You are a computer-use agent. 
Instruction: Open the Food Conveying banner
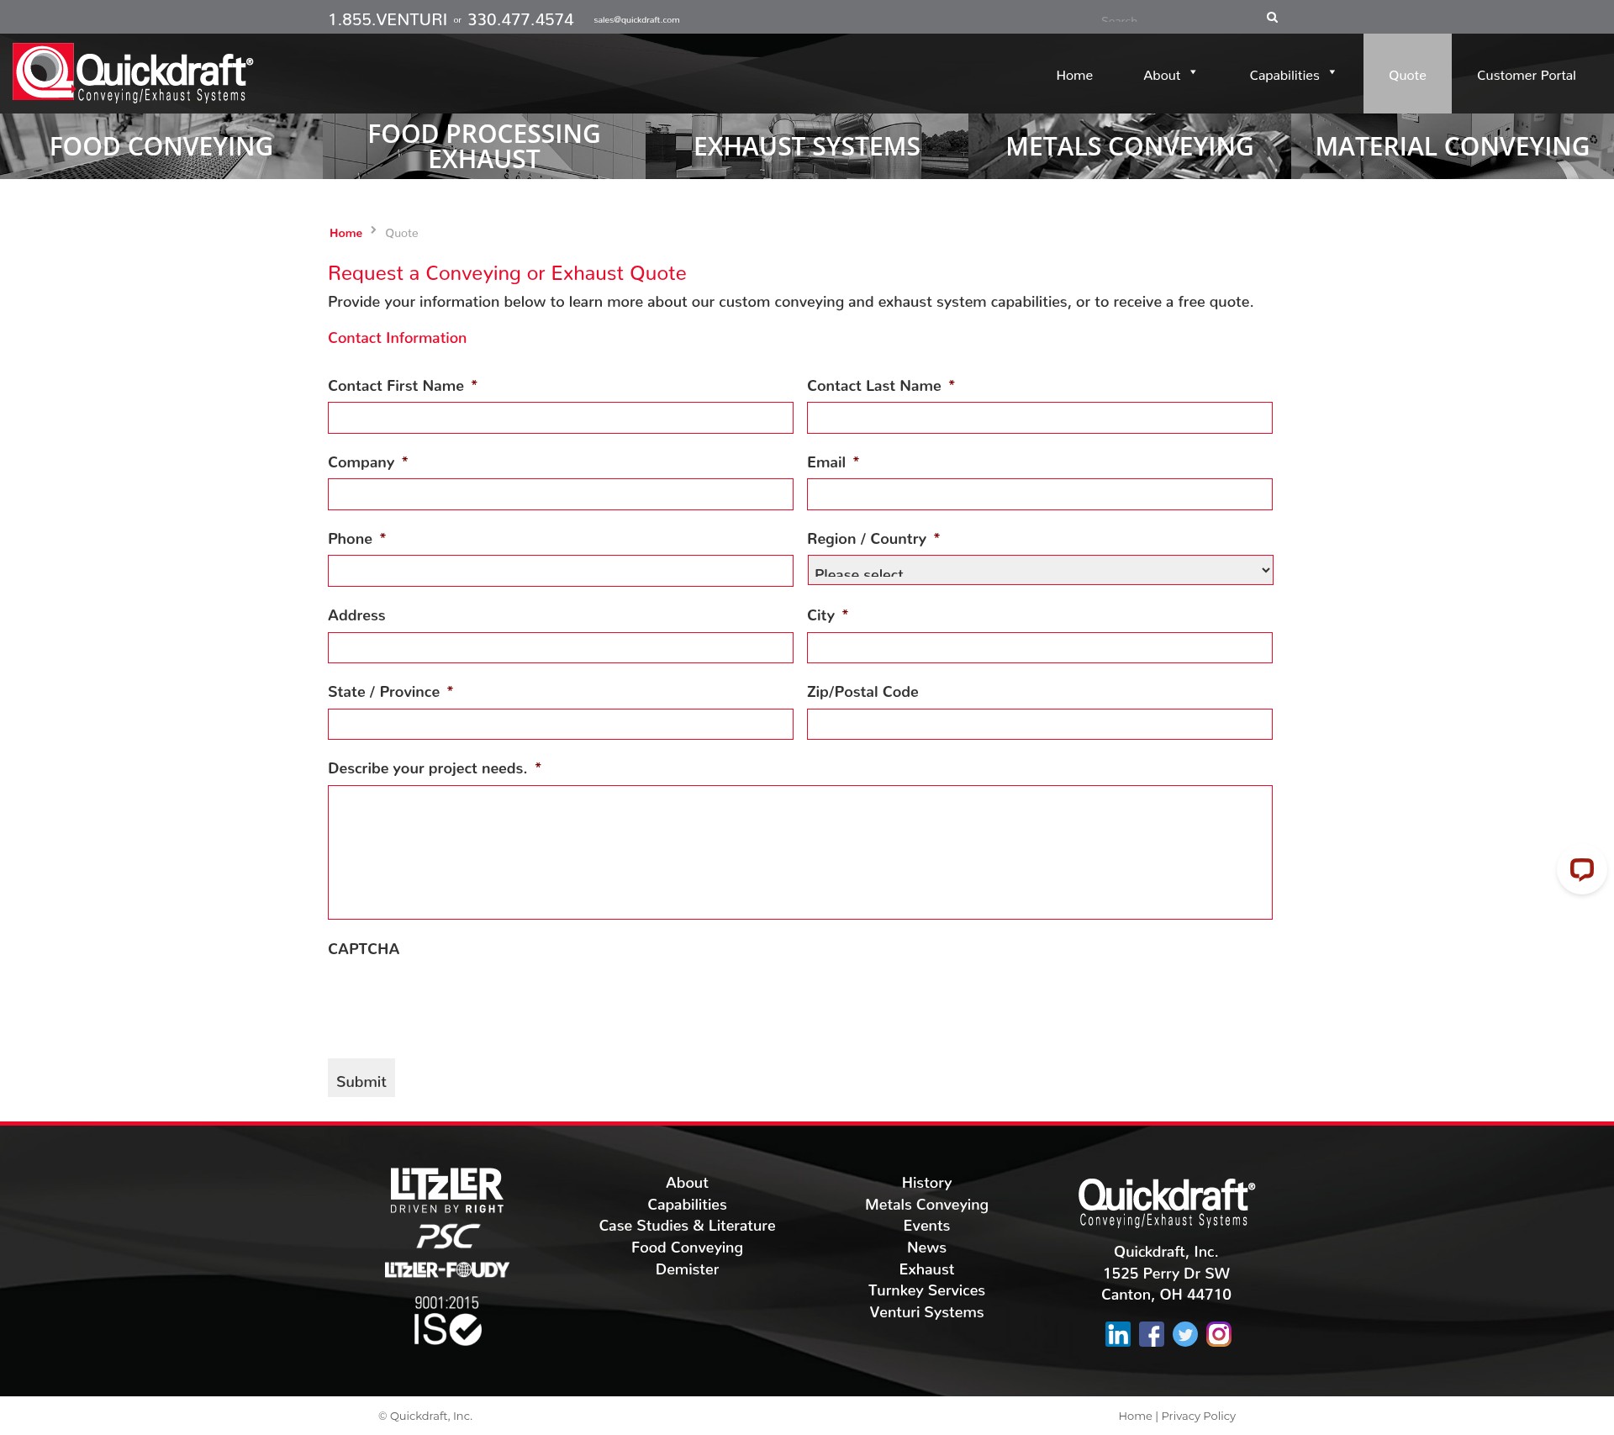(x=161, y=146)
